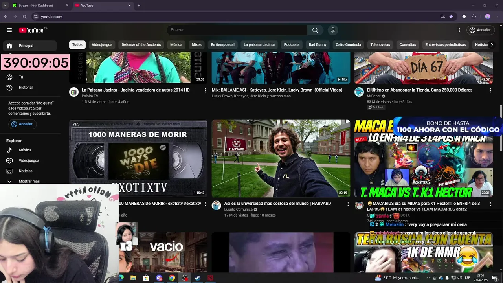Viewport: 503px width, 283px height.
Task: Open options menu for MrBeast video
Action: [x=490, y=90]
